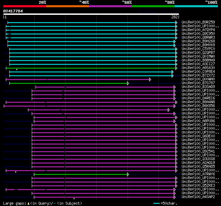Click the yellow gap marker under the A4SAP2 bar
Viewport: 221px width, 206px height.
tap(74, 198)
